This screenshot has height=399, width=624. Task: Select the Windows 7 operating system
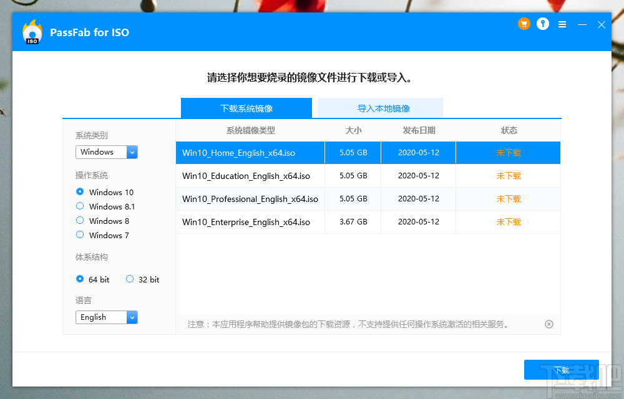tap(79, 235)
